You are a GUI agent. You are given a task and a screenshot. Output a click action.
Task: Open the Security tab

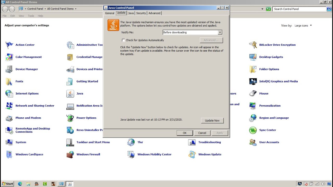coord(141,13)
